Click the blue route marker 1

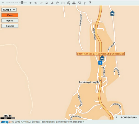[x=100, y=63]
